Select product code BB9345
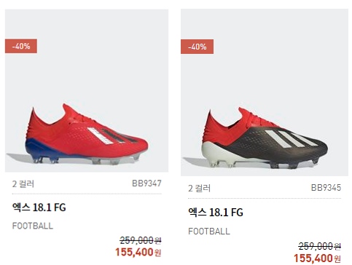Screen dimensions: 352x265 326,188
